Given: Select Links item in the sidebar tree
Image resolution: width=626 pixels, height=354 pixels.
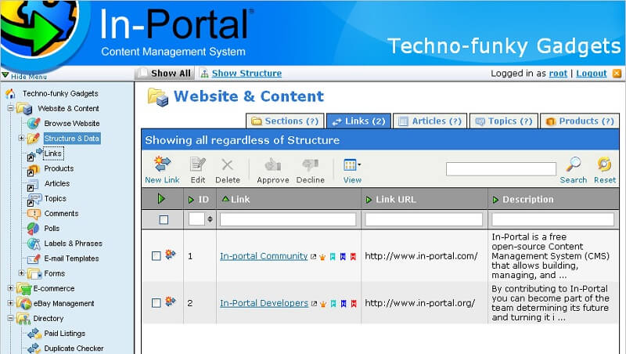Looking at the screenshot, I should 52,154.
